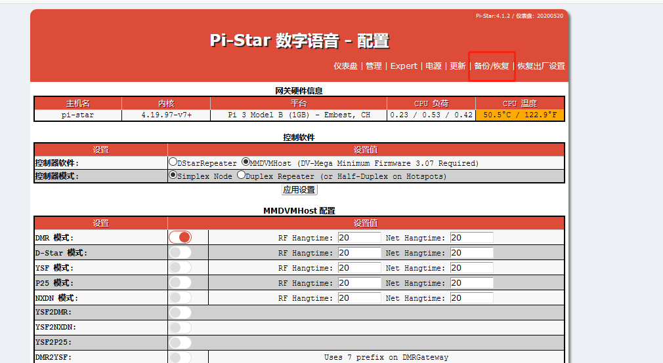Click the MMDVMHost 配置 section heading
Viewport: 663px width, 363px height.
tap(299, 210)
